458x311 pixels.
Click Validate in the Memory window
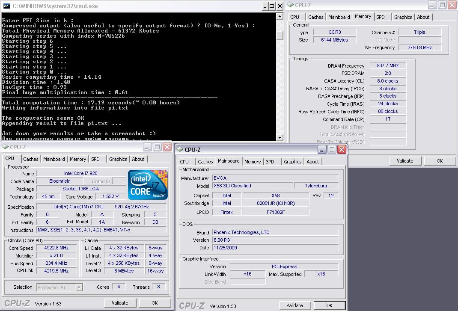[x=405, y=161]
